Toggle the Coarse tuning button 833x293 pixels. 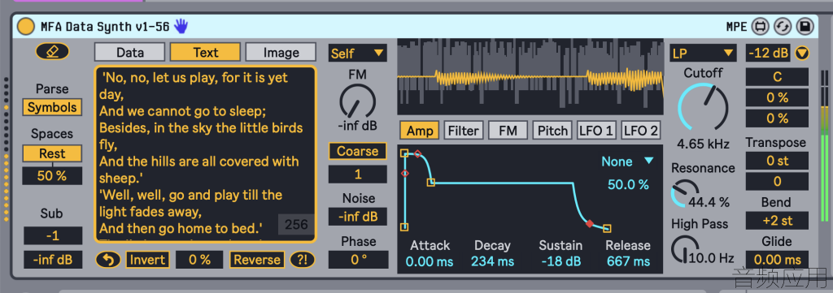[358, 151]
